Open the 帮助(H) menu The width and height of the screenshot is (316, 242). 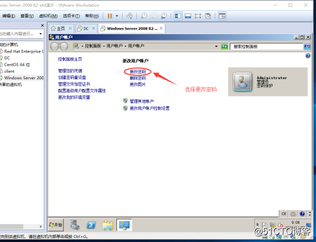(x=92, y=16)
